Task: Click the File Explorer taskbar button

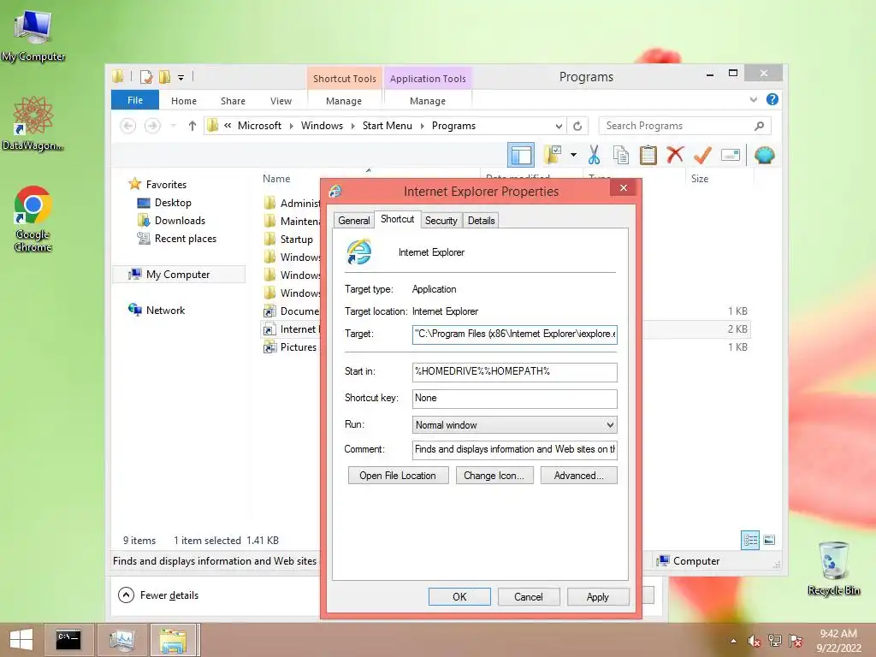Action: coord(173,640)
